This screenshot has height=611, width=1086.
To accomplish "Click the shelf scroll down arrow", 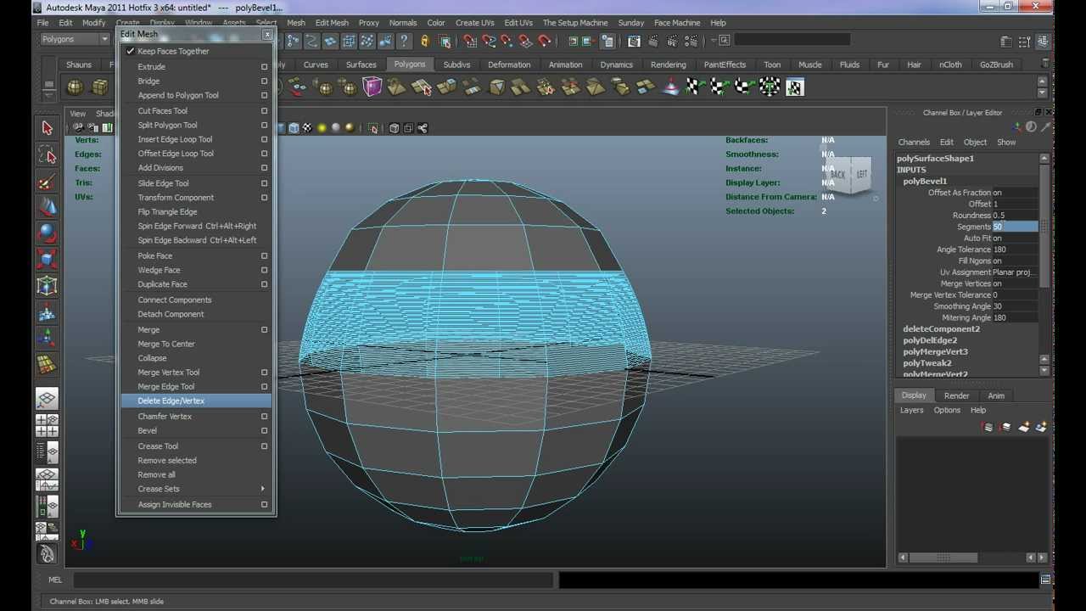I will click(x=1043, y=93).
